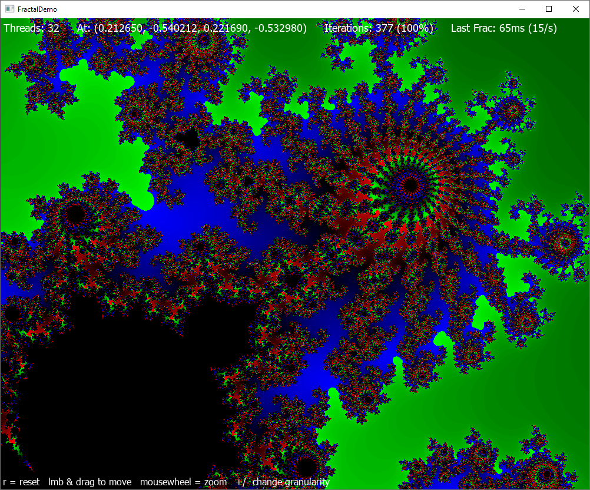The width and height of the screenshot is (590, 490).
Task: Click the mousewheel = zoom hint text
Action: click(x=183, y=481)
